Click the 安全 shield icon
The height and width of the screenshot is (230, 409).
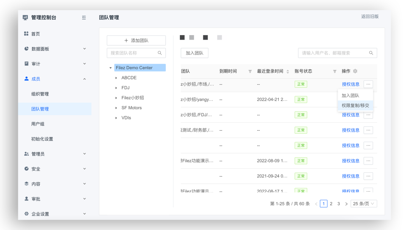coord(27,168)
